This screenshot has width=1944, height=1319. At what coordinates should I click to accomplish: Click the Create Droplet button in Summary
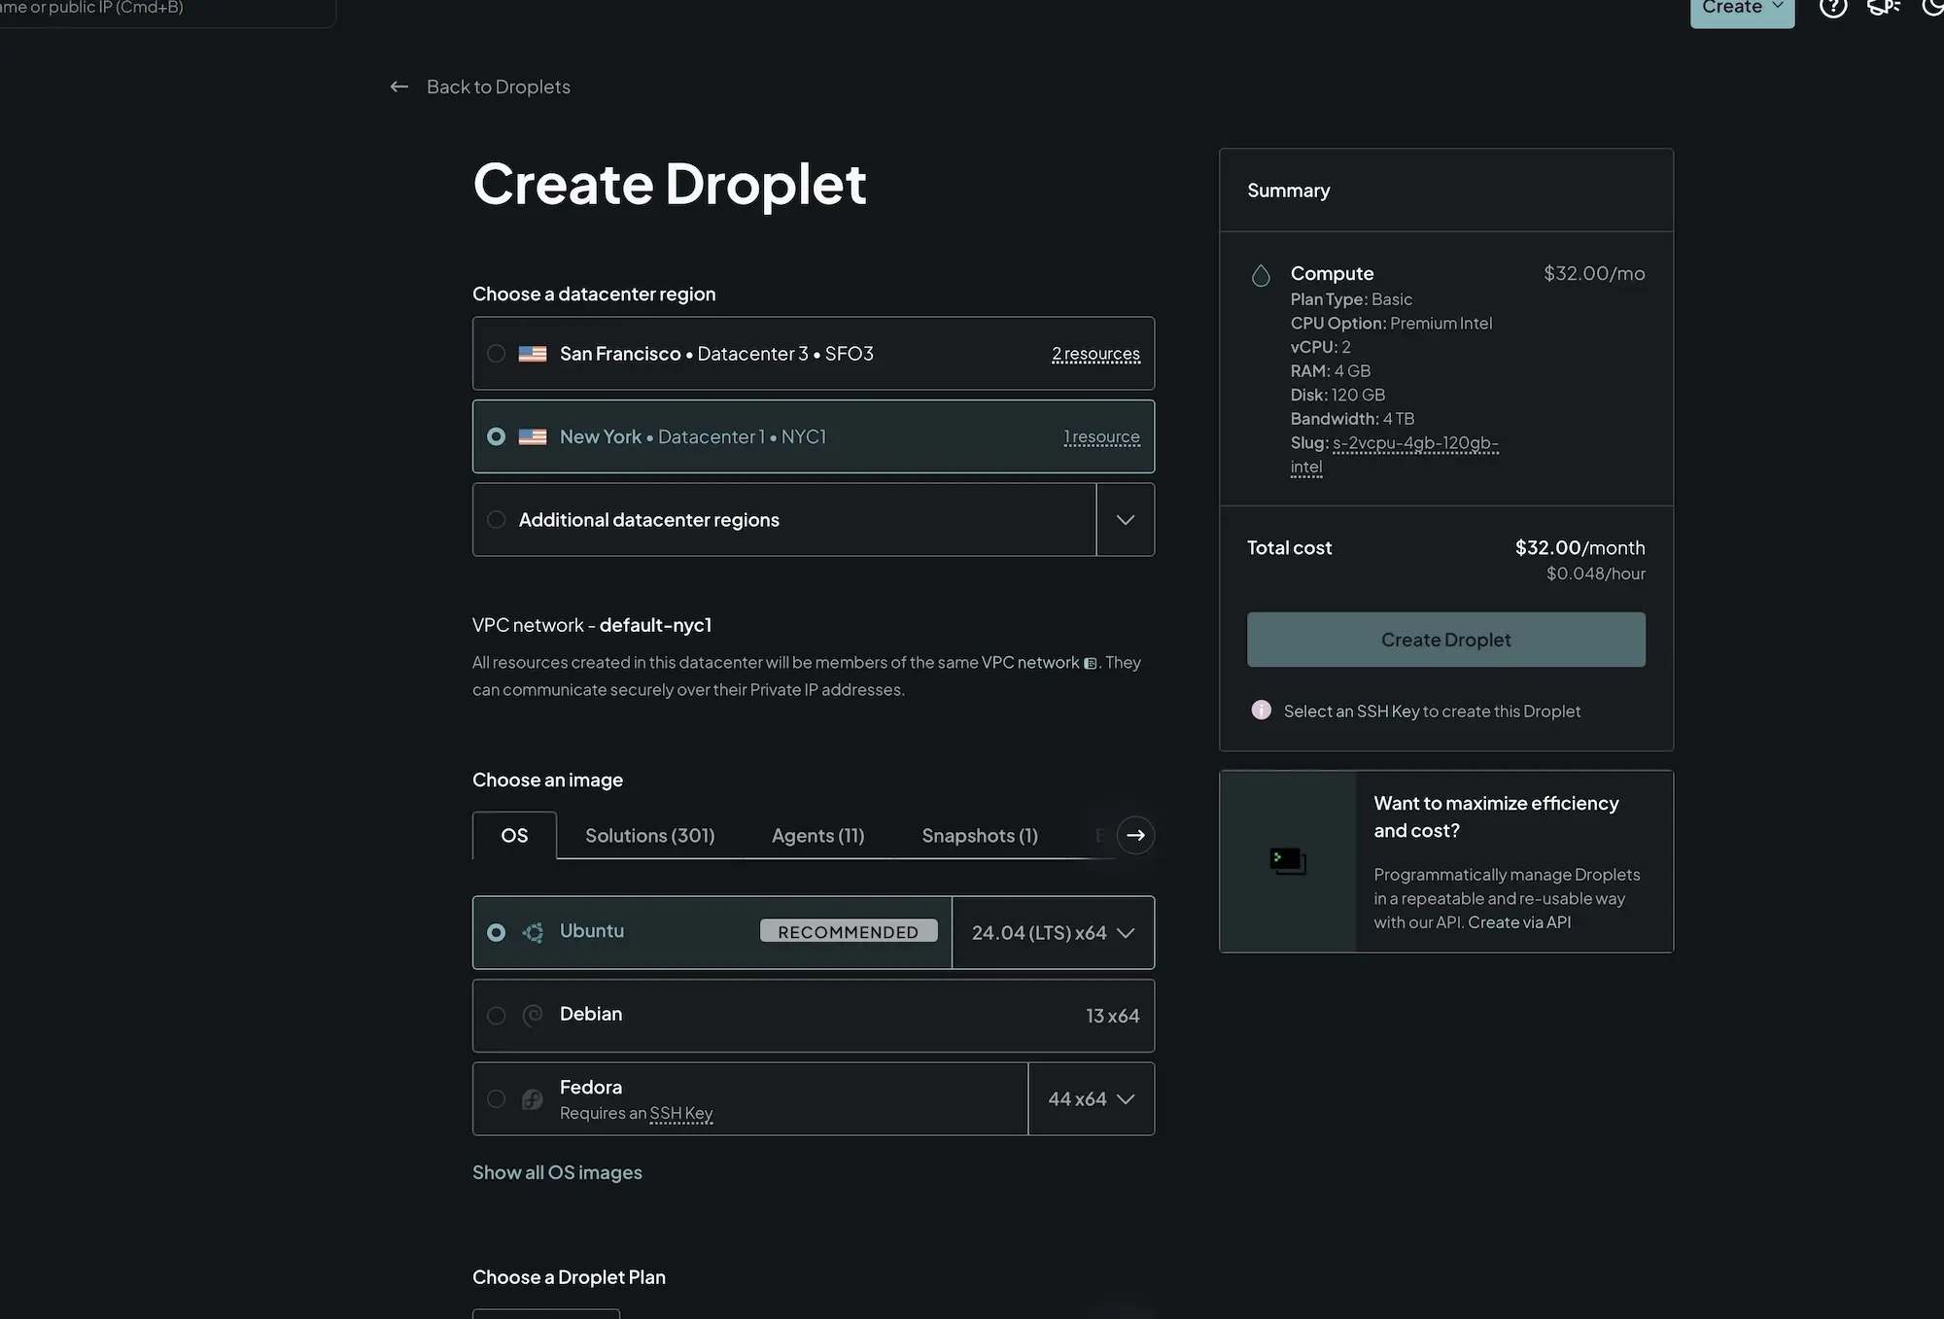(x=1446, y=640)
